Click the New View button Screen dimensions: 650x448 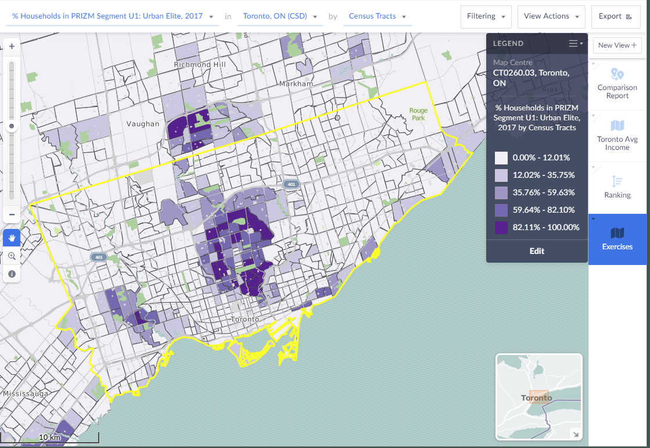pos(617,45)
